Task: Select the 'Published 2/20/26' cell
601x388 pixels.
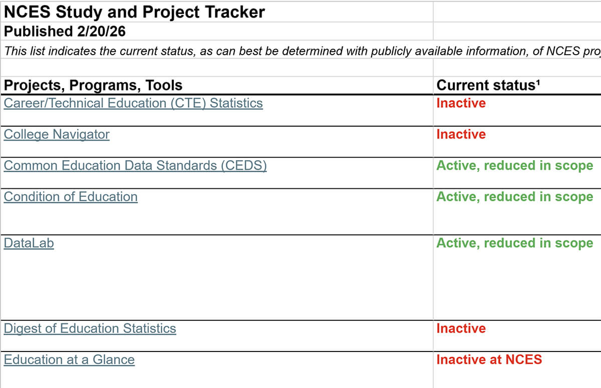Action: (65, 32)
